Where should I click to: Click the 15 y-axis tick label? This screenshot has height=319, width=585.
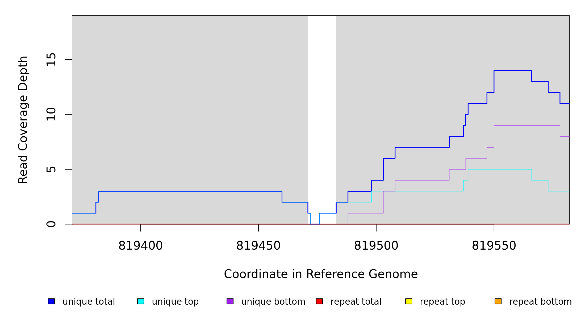(x=51, y=59)
